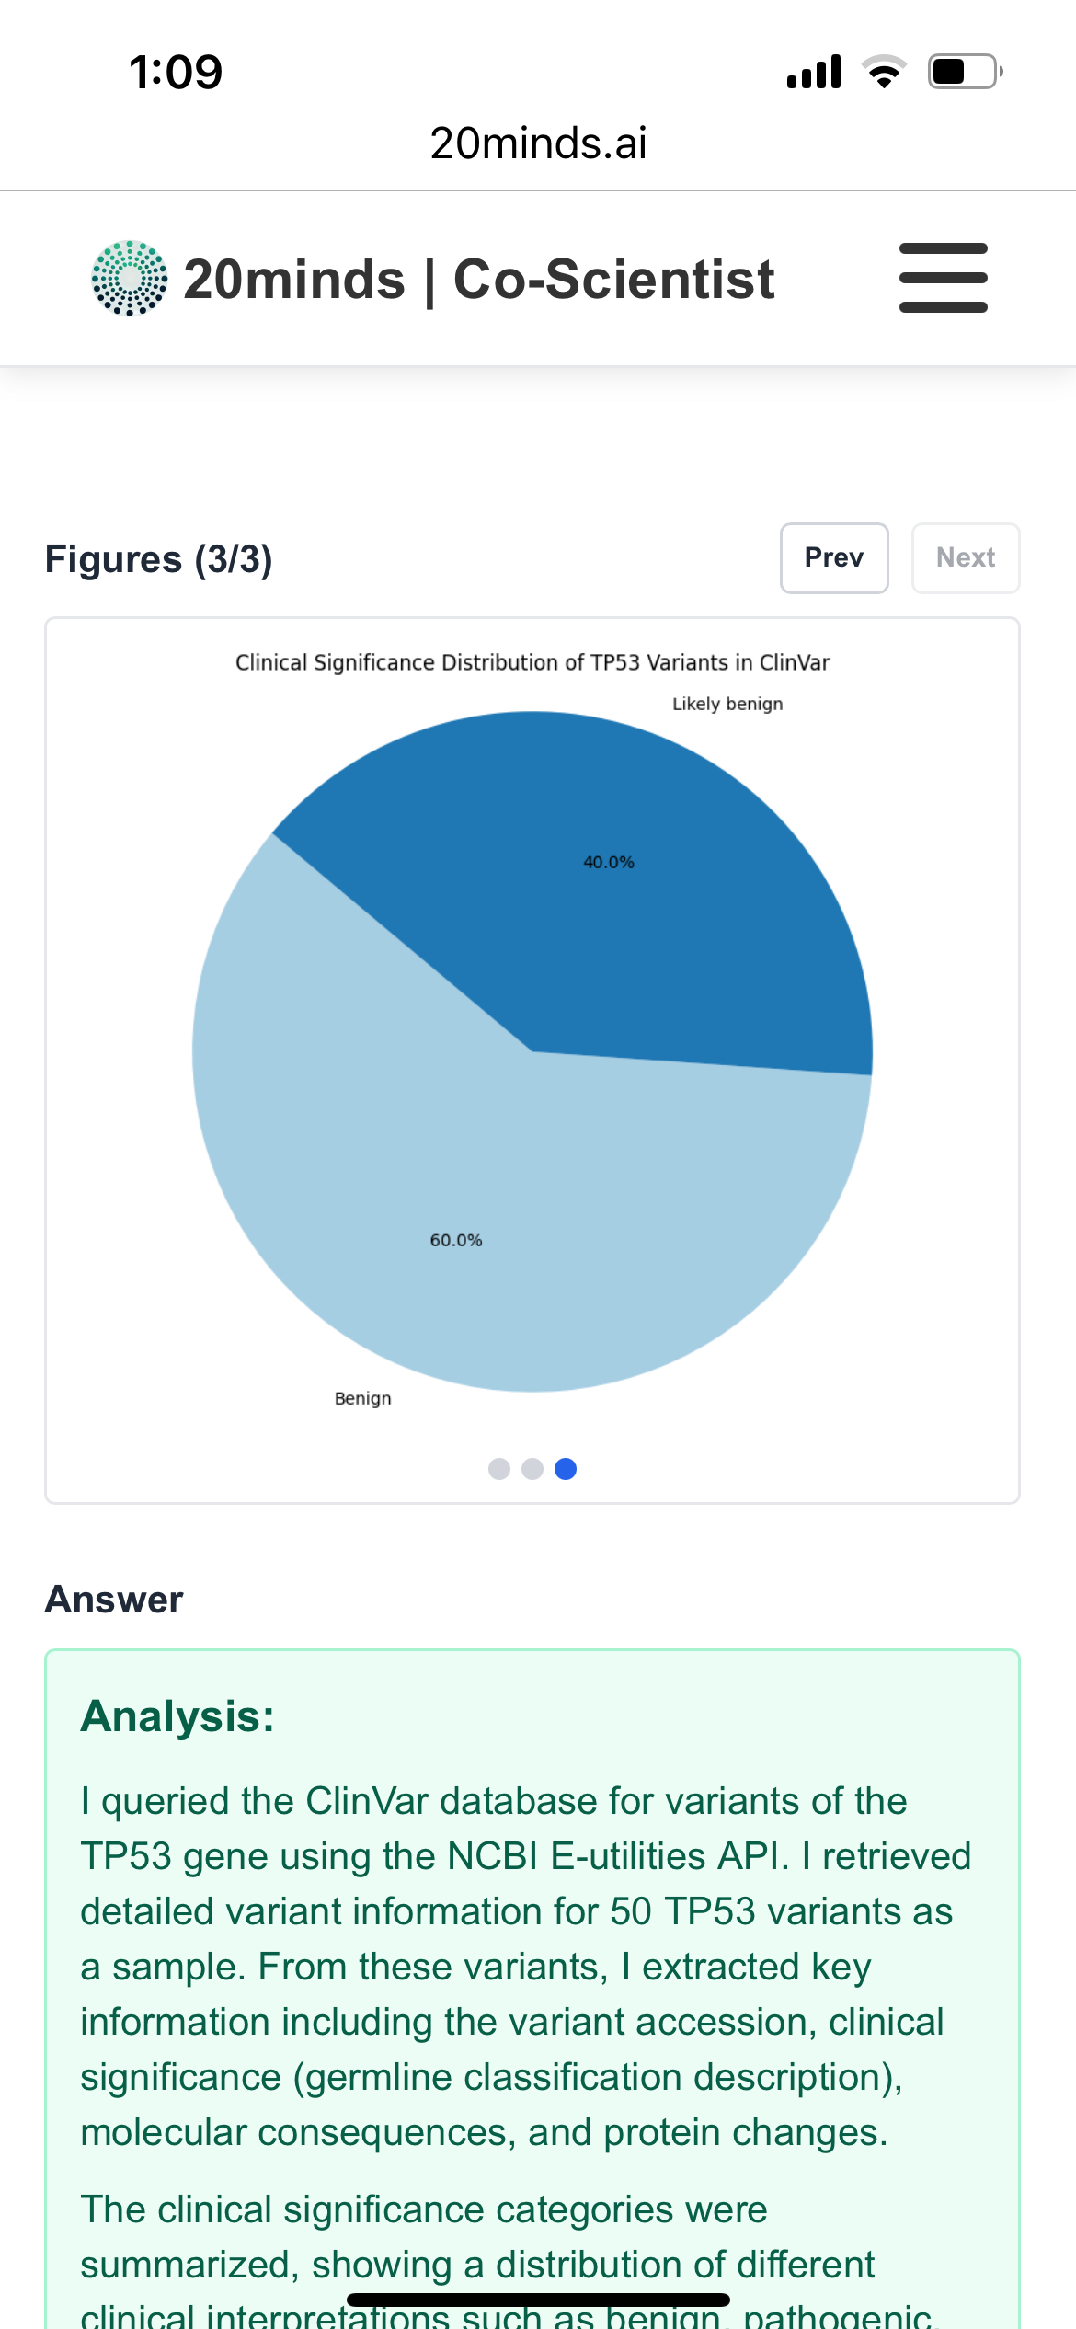Tap the 20minds.ai address bar
Screen dimensions: 1076x2329
(538, 143)
